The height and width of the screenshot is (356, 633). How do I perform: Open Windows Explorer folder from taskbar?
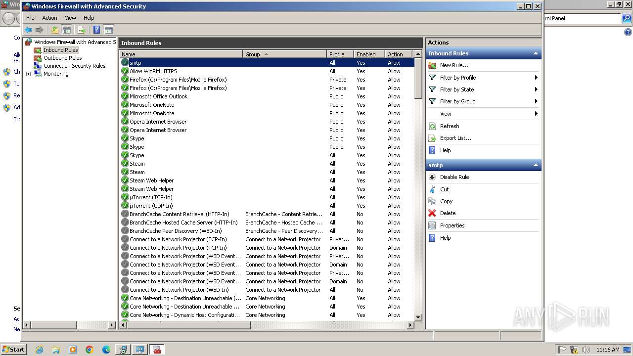tap(56, 350)
